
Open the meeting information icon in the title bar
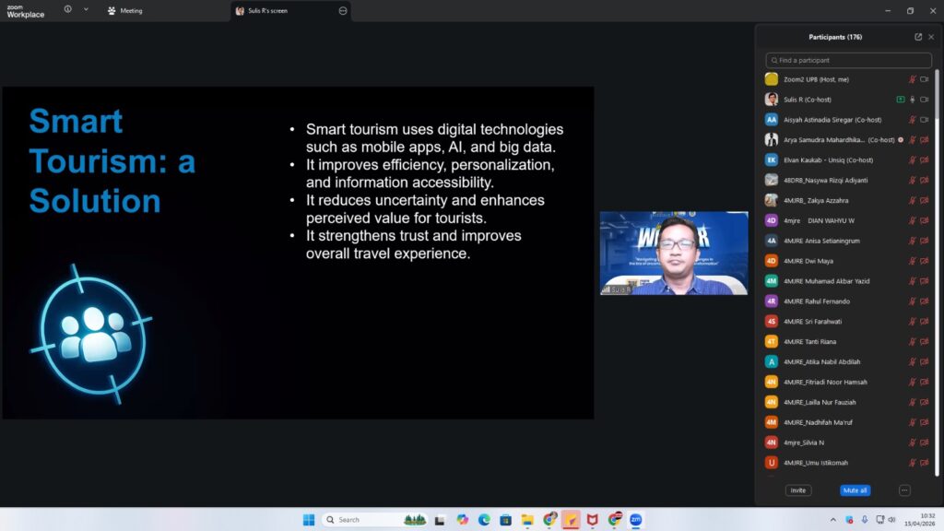point(68,10)
